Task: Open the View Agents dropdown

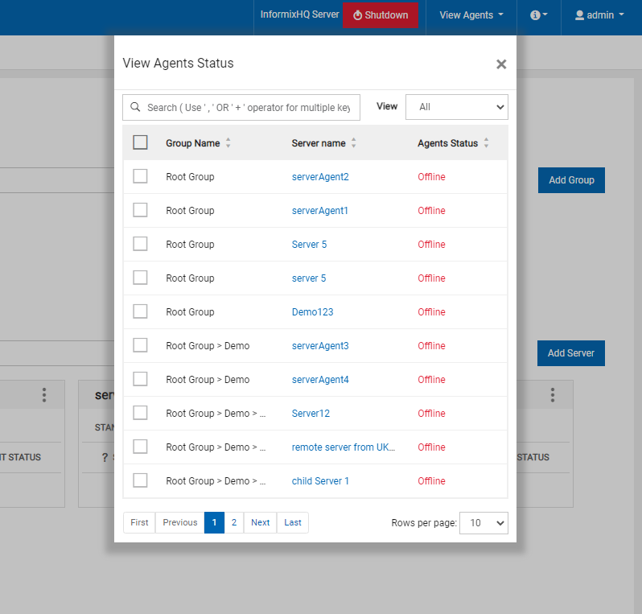Action: click(471, 15)
